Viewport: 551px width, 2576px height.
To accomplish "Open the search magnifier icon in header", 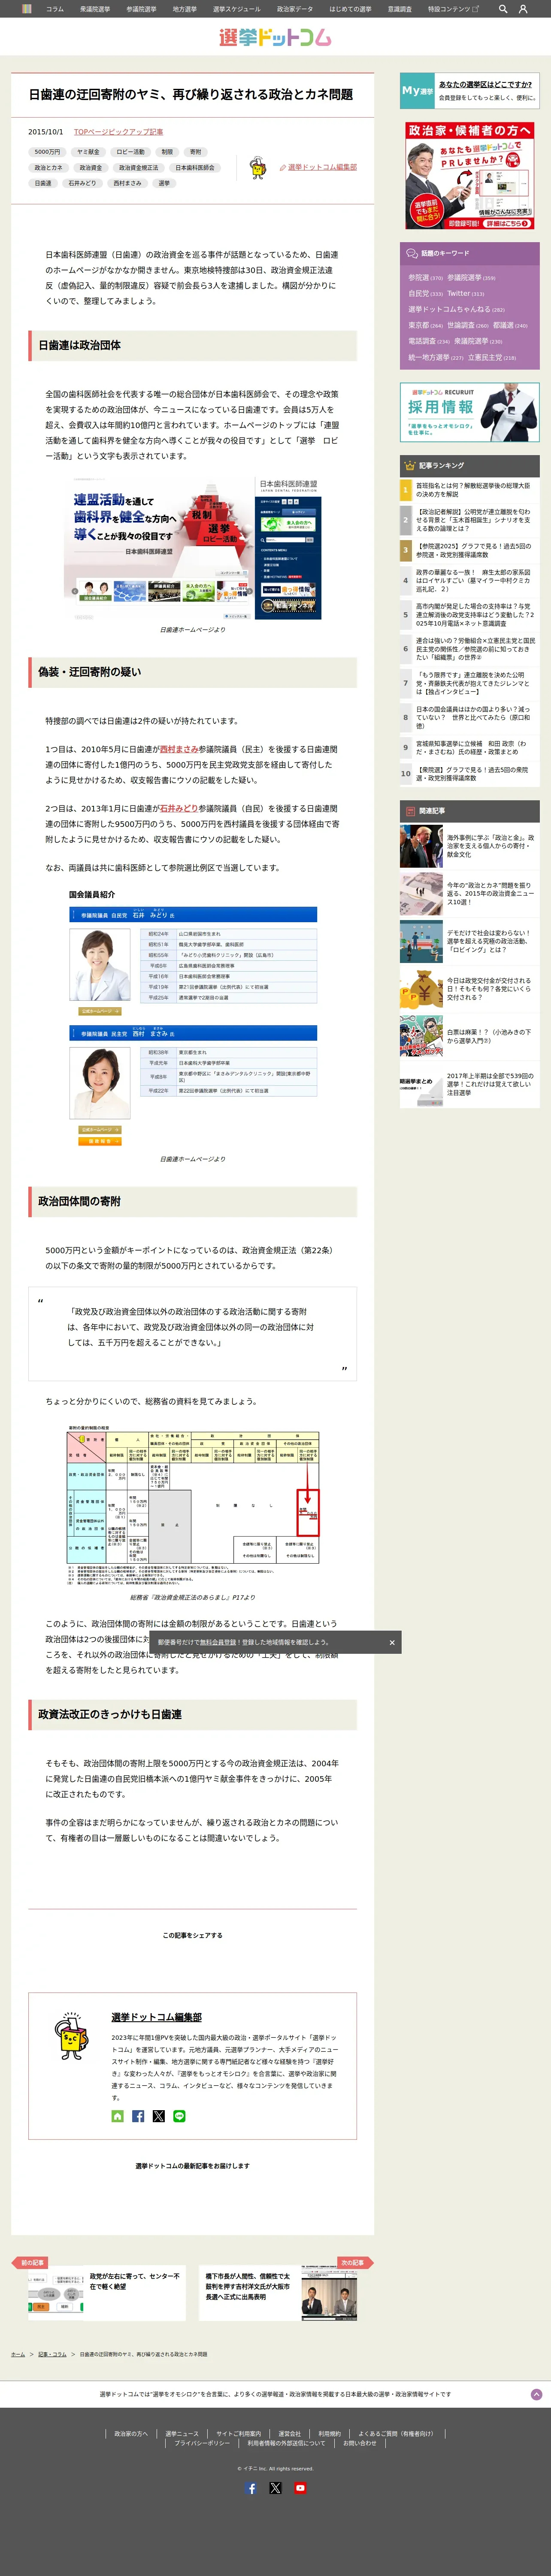I will point(503,9).
